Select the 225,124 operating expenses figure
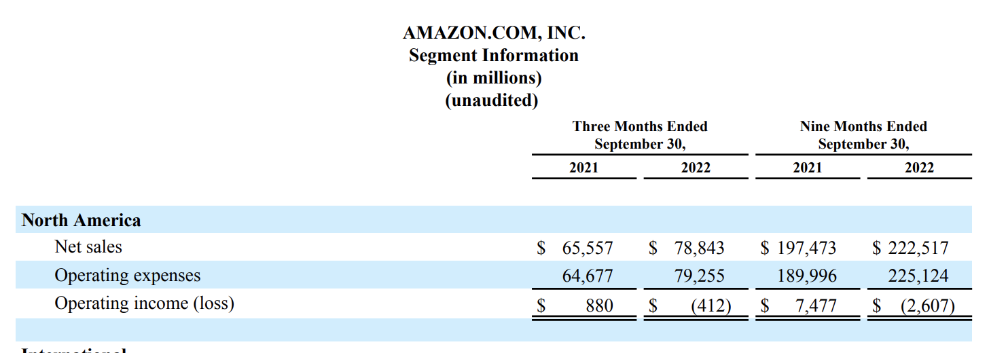 click(x=918, y=276)
